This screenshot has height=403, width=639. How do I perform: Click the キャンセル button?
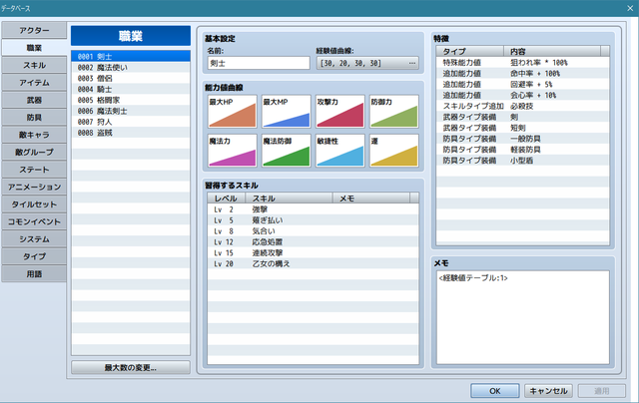tap(548, 391)
